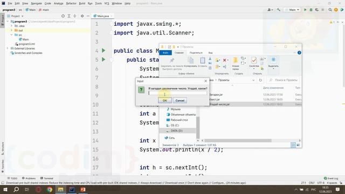
Task: Click the red Delete X in Explorer ribbon
Action: click(225, 60)
